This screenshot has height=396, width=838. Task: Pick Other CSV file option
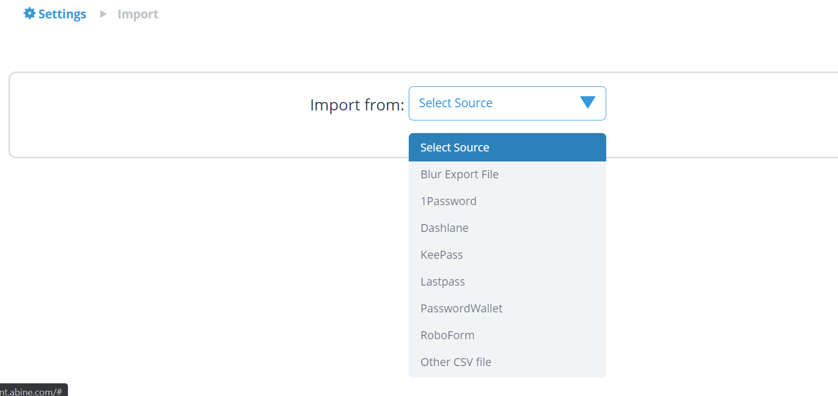coord(507,362)
